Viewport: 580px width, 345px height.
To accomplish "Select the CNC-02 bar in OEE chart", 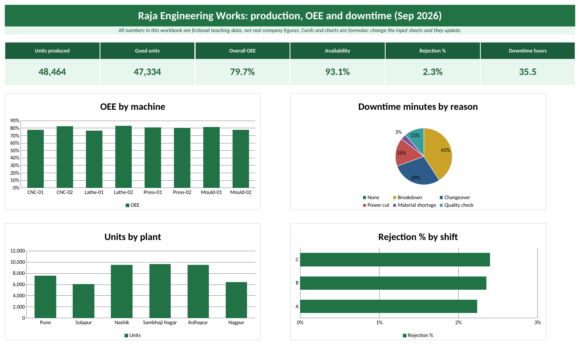I will tap(65, 157).
